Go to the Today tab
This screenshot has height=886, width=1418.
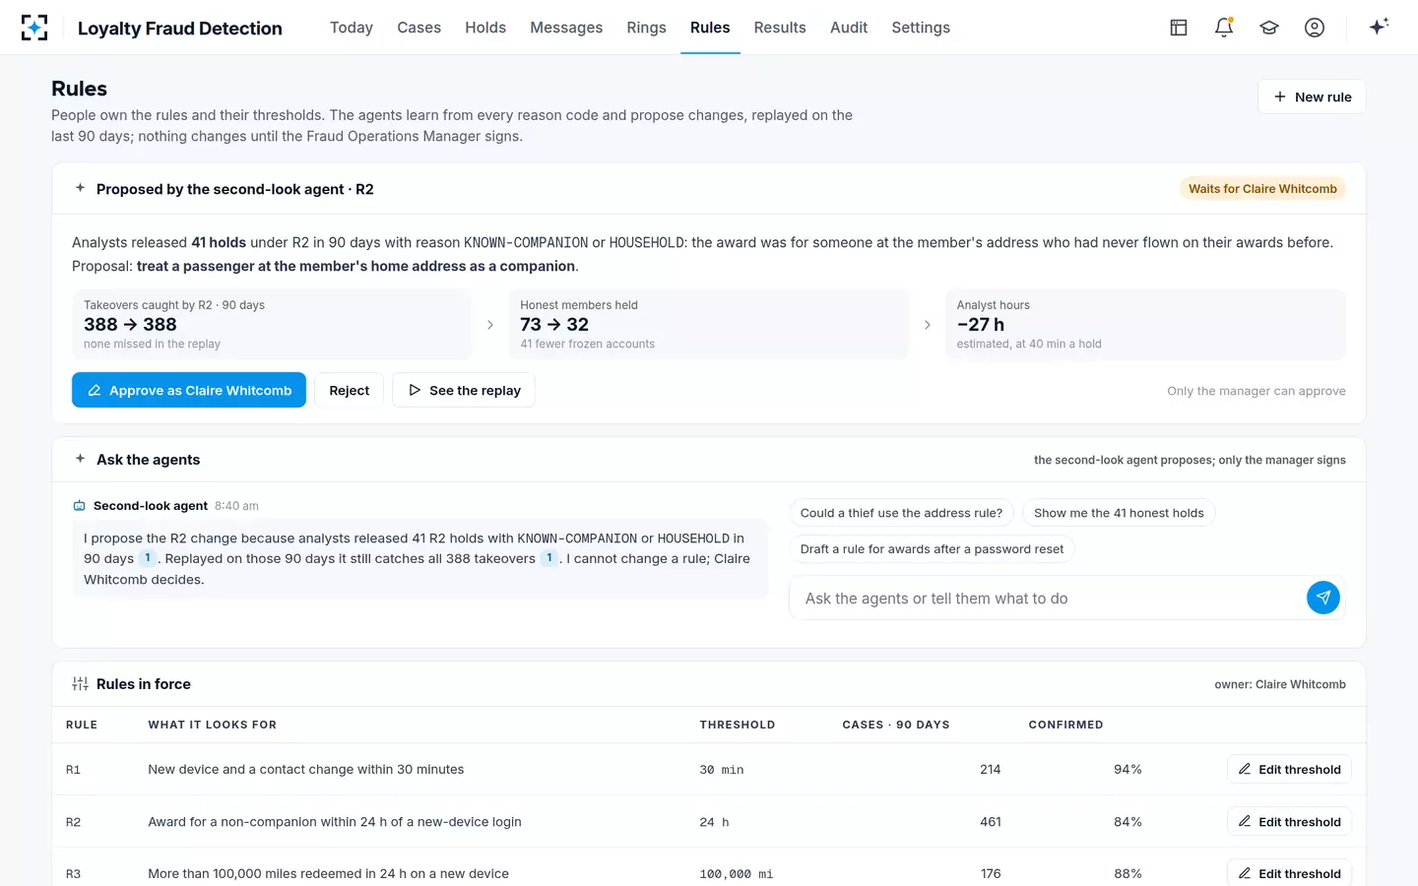[352, 28]
